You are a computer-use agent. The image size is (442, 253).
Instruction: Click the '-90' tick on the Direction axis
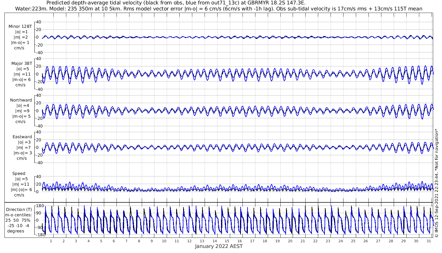click(x=39, y=227)
